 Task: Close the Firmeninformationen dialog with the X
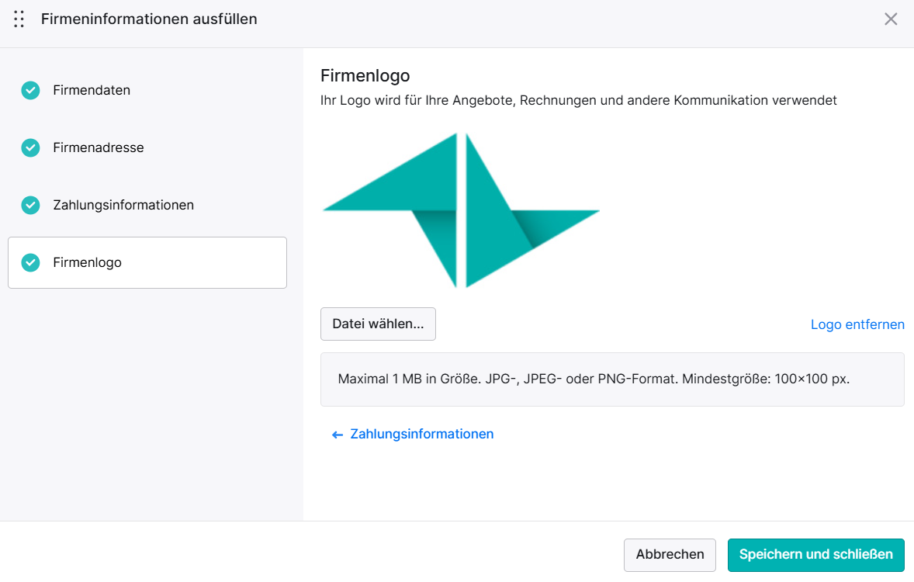click(x=890, y=19)
